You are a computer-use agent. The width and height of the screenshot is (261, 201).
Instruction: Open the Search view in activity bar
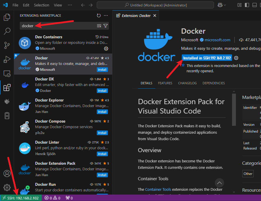7,31
